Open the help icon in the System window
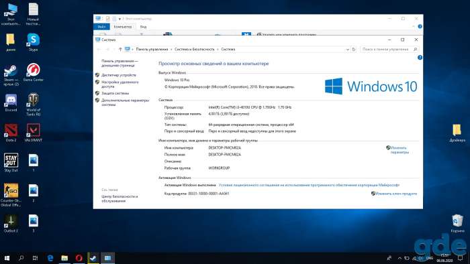This screenshot has width=470, height=264. (x=420, y=58)
